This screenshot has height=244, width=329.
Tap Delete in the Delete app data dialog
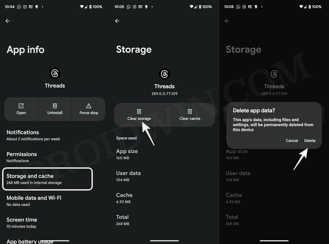click(310, 141)
